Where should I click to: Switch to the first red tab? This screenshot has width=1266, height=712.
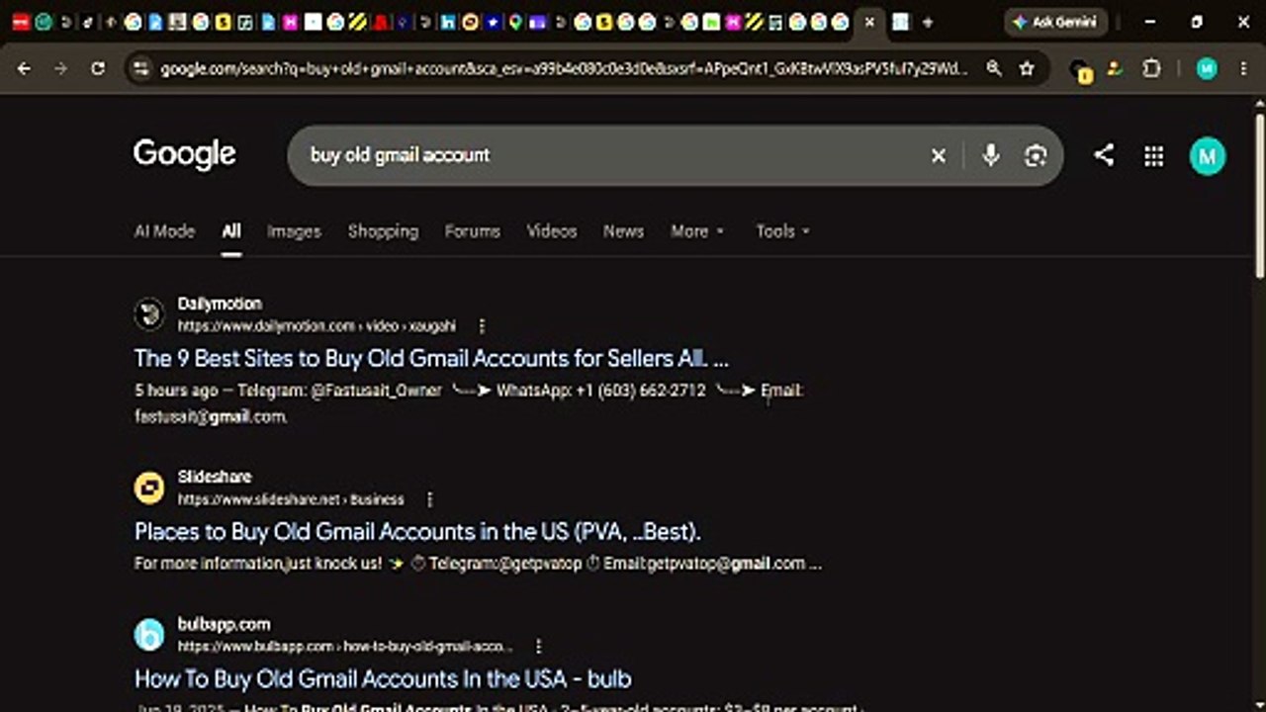tap(21, 22)
